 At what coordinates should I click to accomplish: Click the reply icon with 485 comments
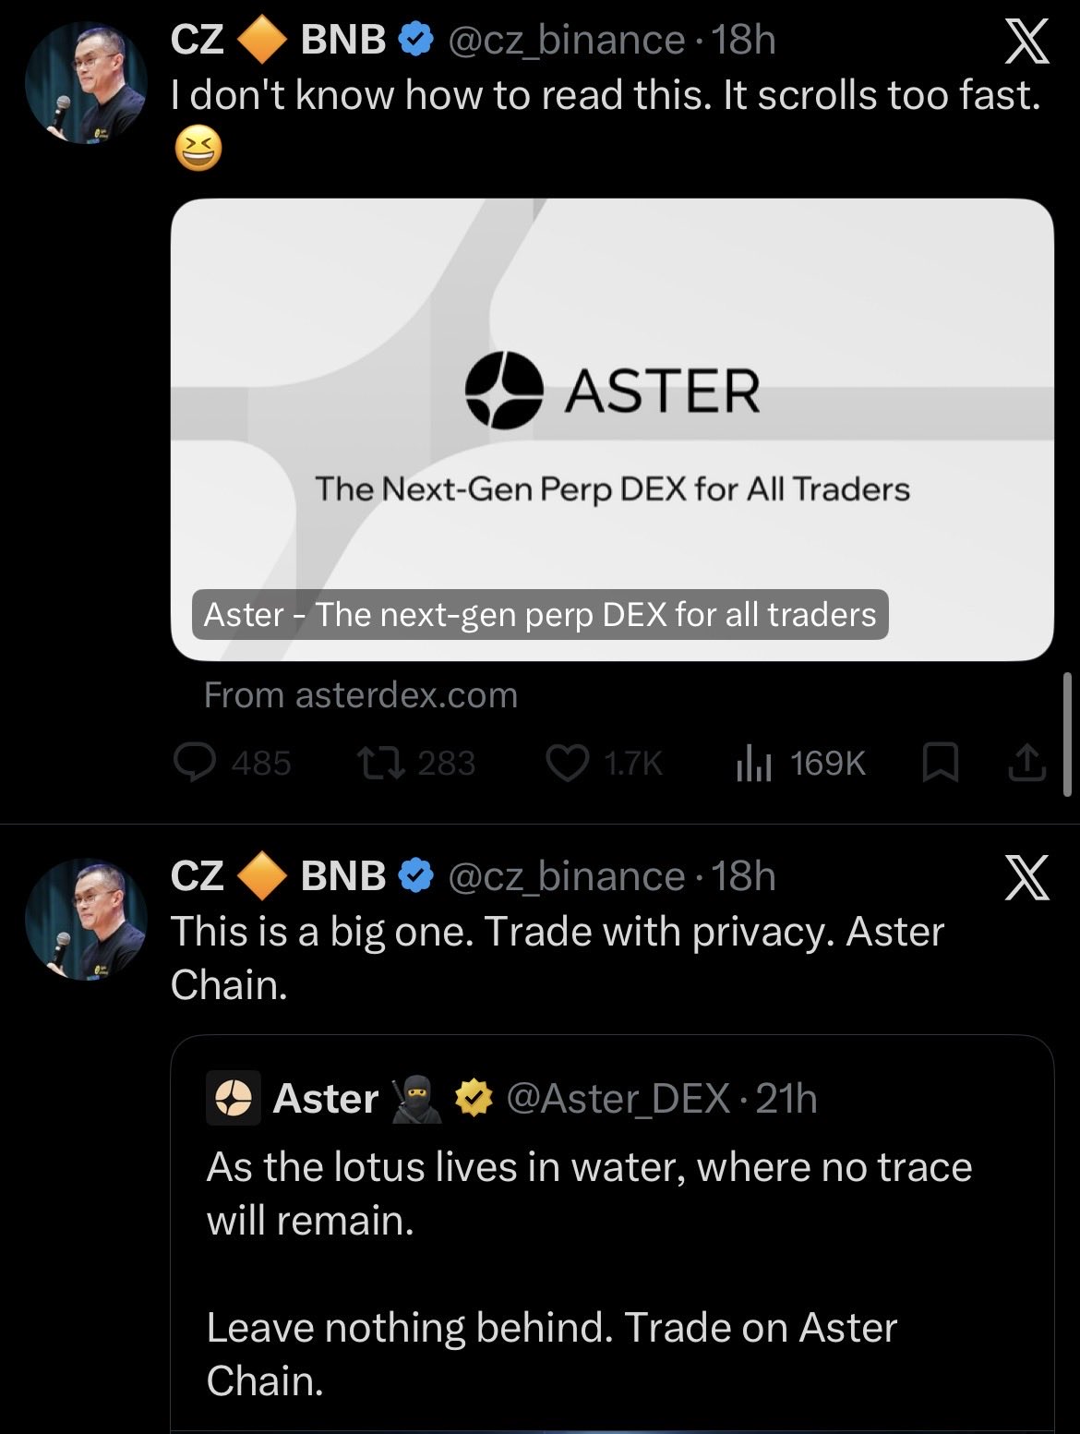pos(196,763)
